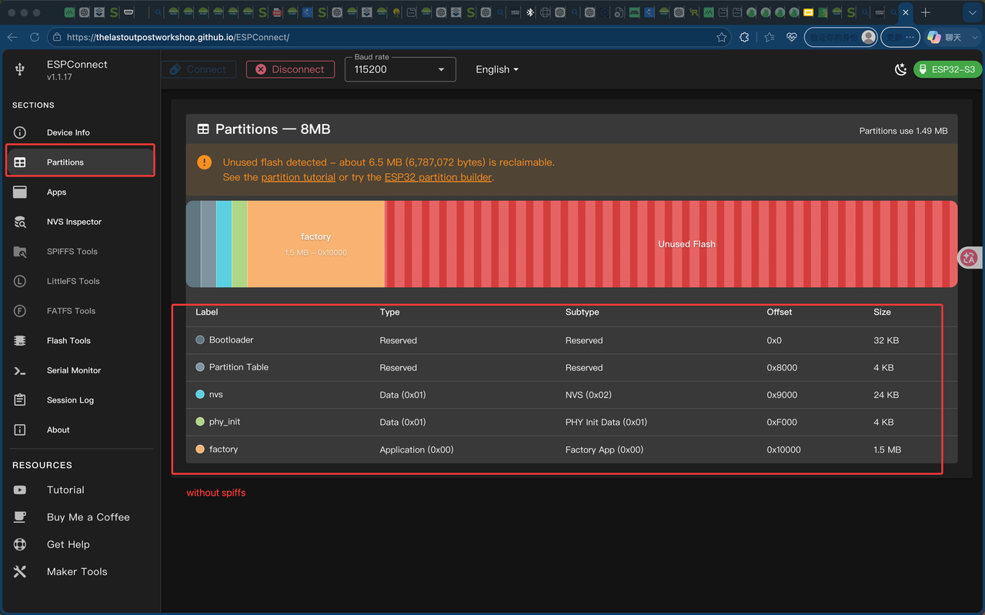Click the Subtype column header
The image size is (985, 615).
pyautogui.click(x=582, y=312)
